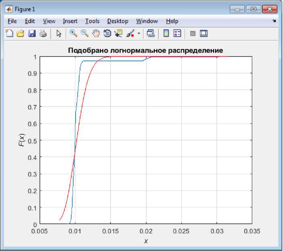
Task: Save the figure using the floppy disk icon
Action: (x=32, y=34)
